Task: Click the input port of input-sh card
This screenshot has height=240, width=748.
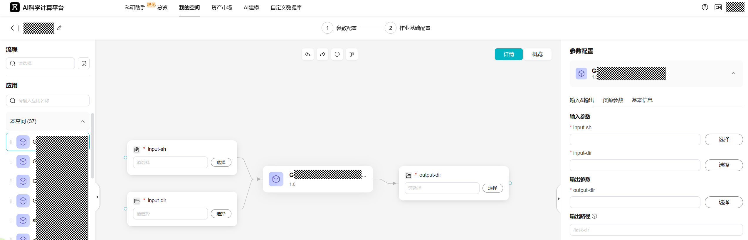Action: tap(125, 158)
